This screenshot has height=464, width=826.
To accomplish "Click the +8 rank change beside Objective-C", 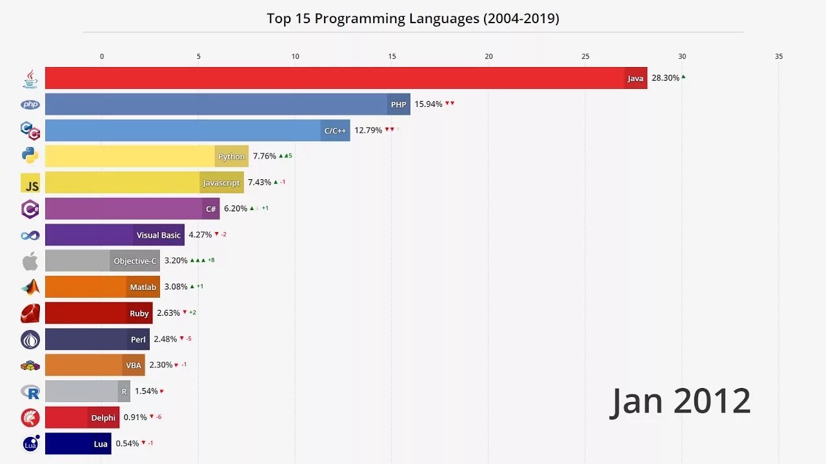I will (211, 260).
